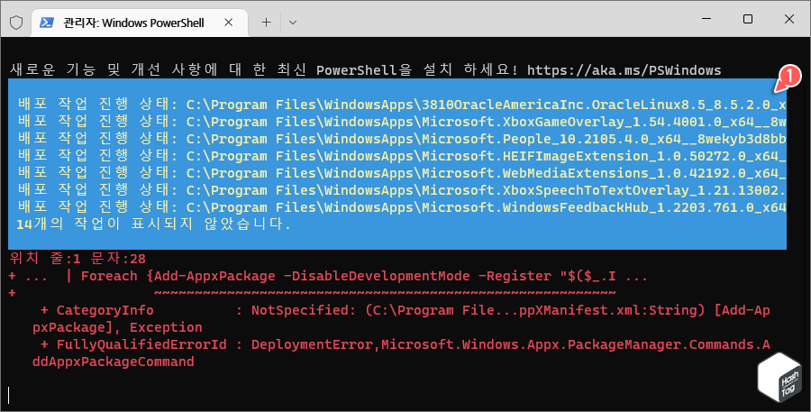This screenshot has width=811, height=412.
Task: Maximize the terminal window
Action: tap(748, 19)
